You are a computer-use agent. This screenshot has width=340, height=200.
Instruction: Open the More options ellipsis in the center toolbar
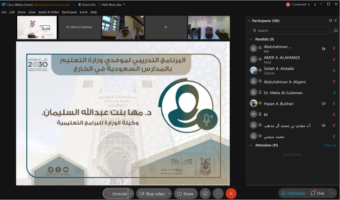218,194
